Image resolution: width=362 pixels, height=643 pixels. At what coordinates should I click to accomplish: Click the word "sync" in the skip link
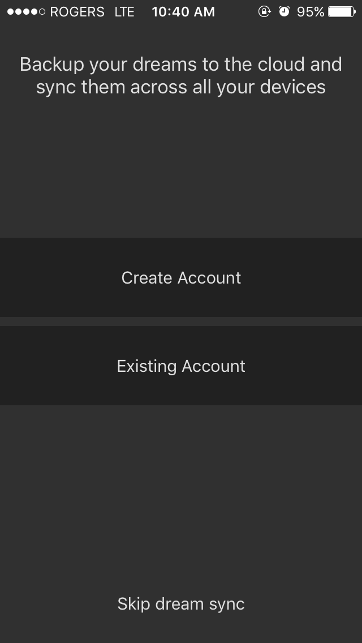tap(226, 604)
